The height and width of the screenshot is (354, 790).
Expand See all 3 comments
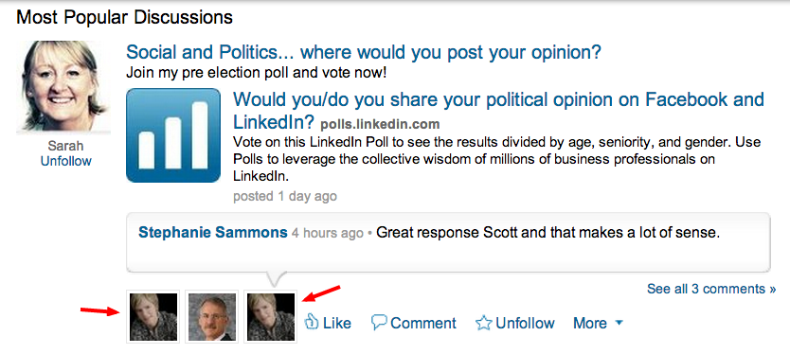[711, 289]
